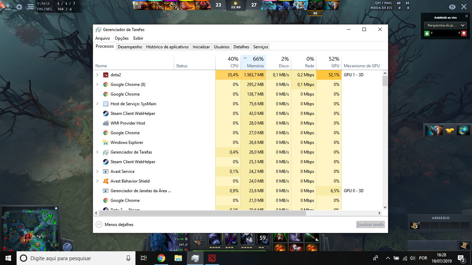Open Chrome from the Windows taskbar
Image resolution: width=472 pixels, height=265 pixels.
(161, 258)
